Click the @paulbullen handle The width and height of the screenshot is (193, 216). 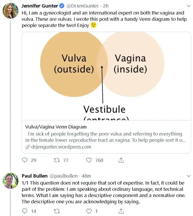point(63,176)
